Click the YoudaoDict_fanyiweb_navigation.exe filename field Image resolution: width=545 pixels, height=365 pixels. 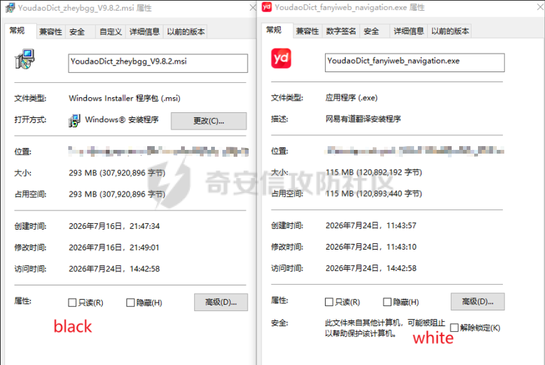(415, 62)
